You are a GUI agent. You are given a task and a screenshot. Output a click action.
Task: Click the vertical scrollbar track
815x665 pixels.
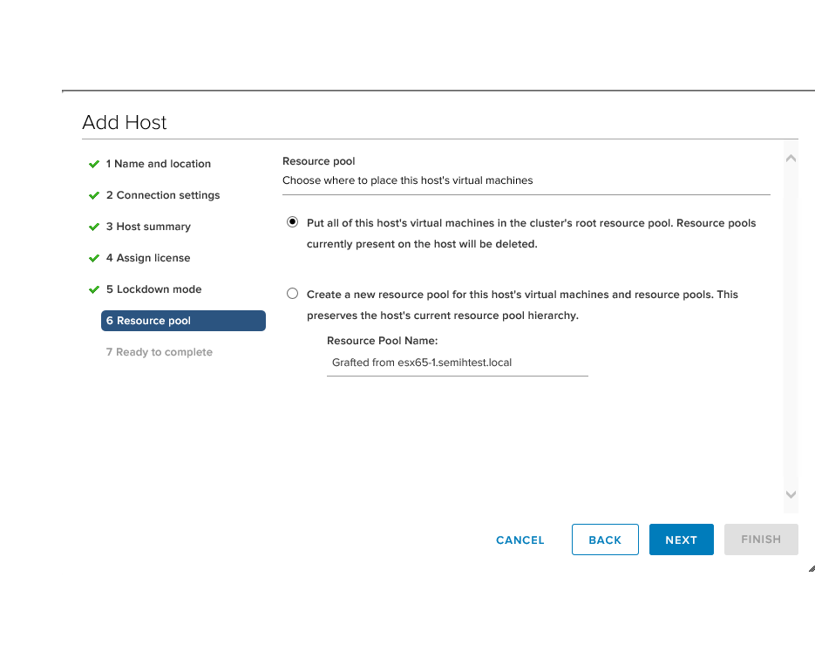click(x=791, y=327)
